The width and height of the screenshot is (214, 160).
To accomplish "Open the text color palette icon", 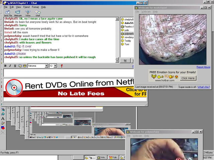I will [20, 66].
